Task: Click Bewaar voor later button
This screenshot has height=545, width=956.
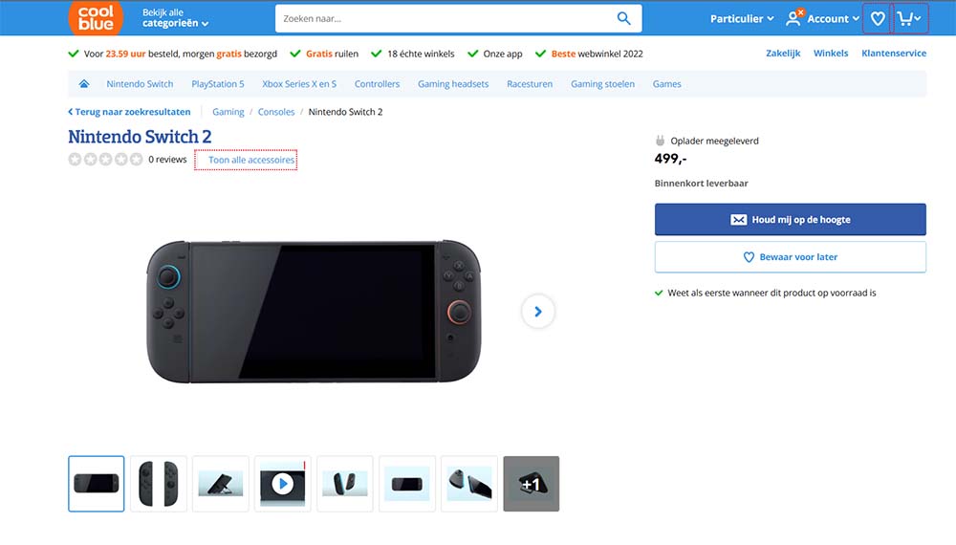Action: 790,257
